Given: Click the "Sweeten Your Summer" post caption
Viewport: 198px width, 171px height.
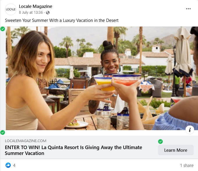Looking at the screenshot, I should (62, 20).
